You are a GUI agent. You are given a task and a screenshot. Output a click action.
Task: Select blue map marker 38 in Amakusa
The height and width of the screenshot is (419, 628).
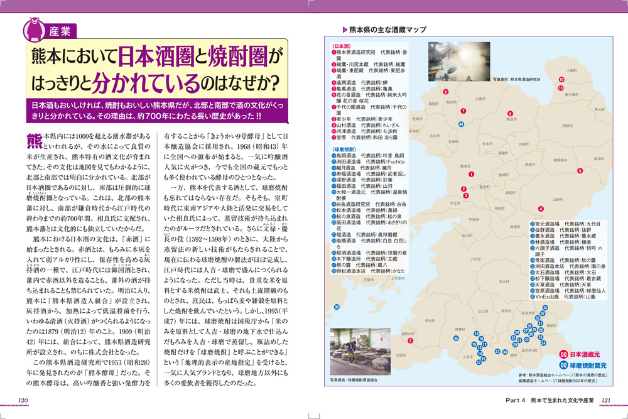[x=337, y=307]
